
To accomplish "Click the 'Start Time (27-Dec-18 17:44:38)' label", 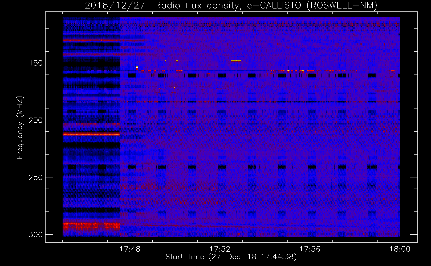I will [231, 257].
